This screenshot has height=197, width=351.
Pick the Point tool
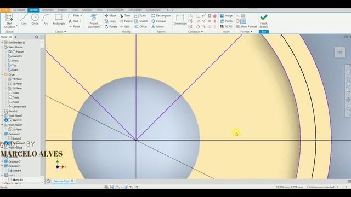pyautogui.click(x=74, y=26)
